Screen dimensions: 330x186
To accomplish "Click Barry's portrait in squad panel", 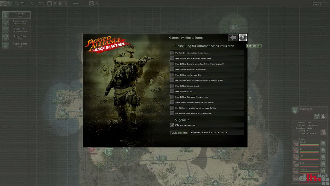I will [296, 150].
